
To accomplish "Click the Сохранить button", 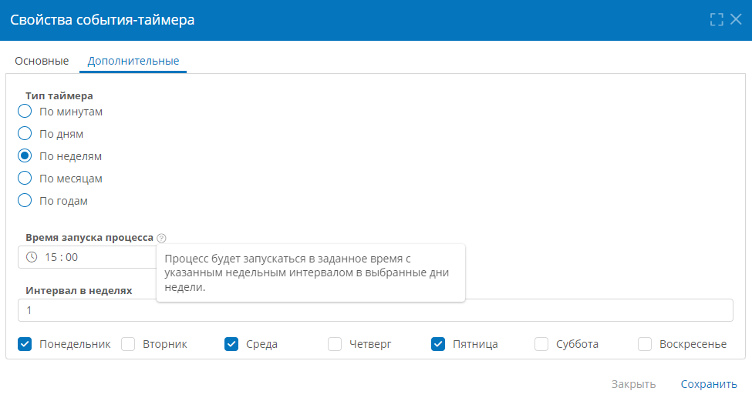I will pos(709,384).
